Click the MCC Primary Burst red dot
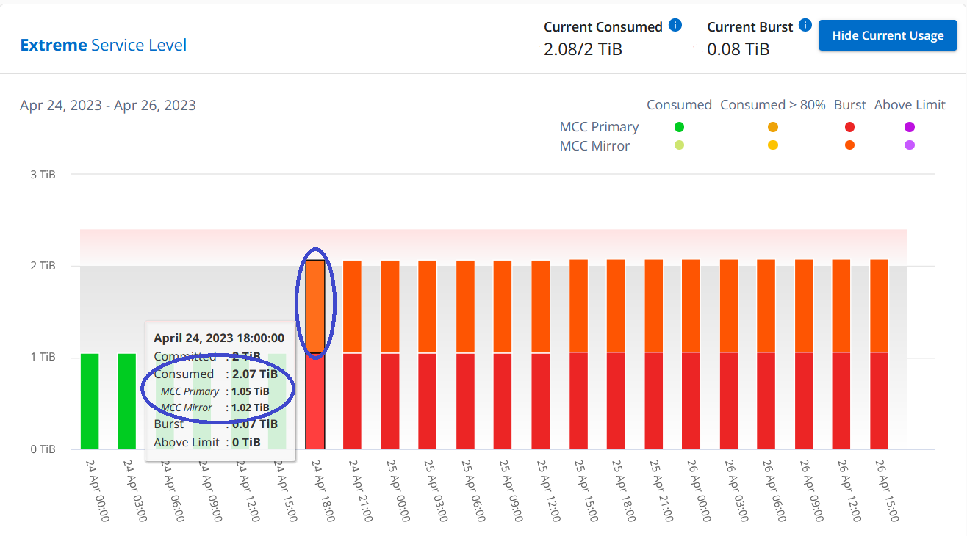 coord(849,127)
